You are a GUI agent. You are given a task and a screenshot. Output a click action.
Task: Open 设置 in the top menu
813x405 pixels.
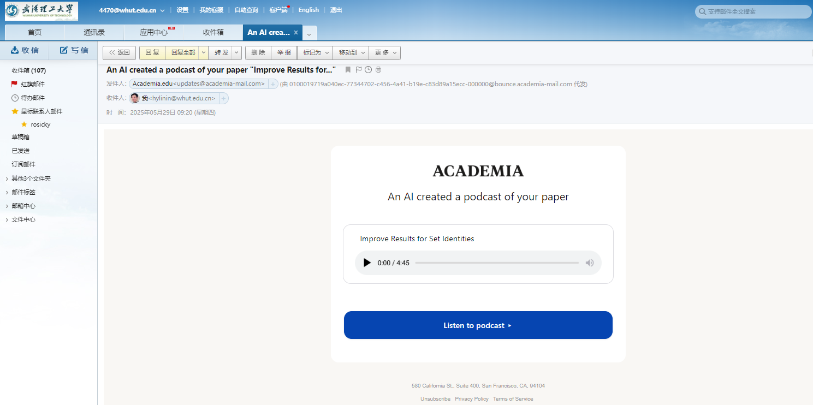[x=182, y=10]
